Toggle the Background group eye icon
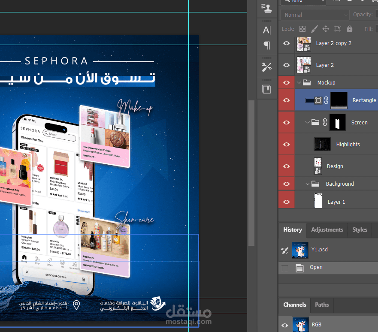The height and width of the screenshot is (332, 378). click(286, 184)
